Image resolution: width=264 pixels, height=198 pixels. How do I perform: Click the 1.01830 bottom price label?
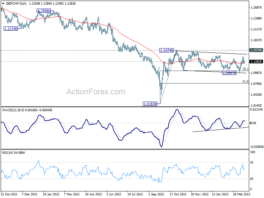[150, 104]
